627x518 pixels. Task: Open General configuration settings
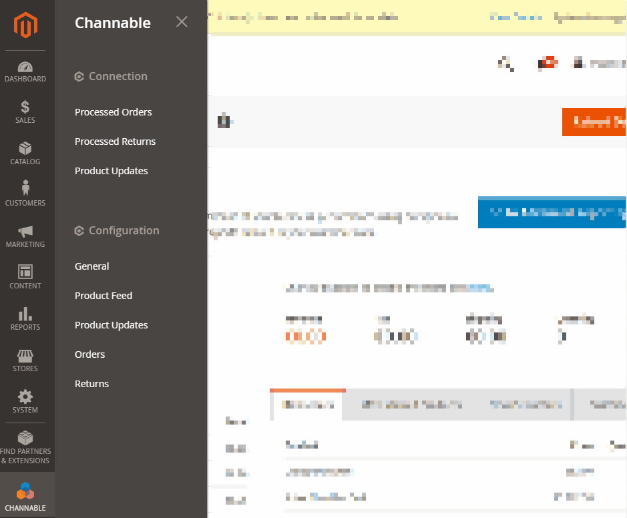point(91,266)
